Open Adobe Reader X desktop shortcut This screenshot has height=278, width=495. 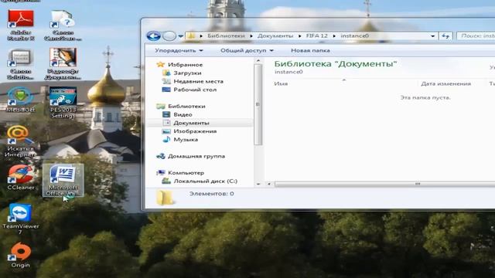pos(21,25)
